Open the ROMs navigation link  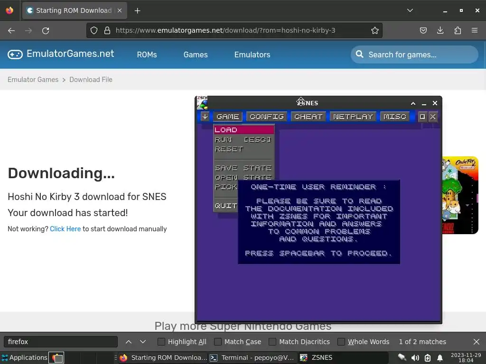[x=147, y=55]
